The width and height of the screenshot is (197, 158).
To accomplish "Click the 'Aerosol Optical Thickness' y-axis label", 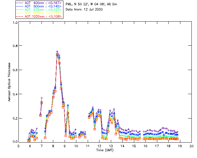I will pyautogui.click(x=10, y=82).
